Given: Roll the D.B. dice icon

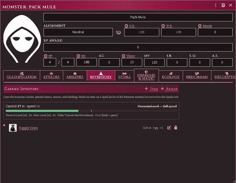Looking at the screenshot, I should tap(126, 26).
